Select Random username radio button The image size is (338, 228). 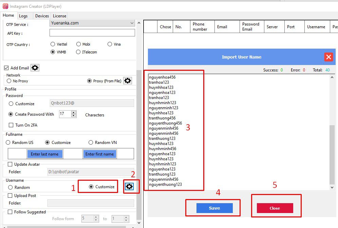(10, 188)
